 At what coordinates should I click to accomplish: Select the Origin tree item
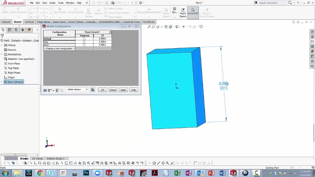pos(10,77)
